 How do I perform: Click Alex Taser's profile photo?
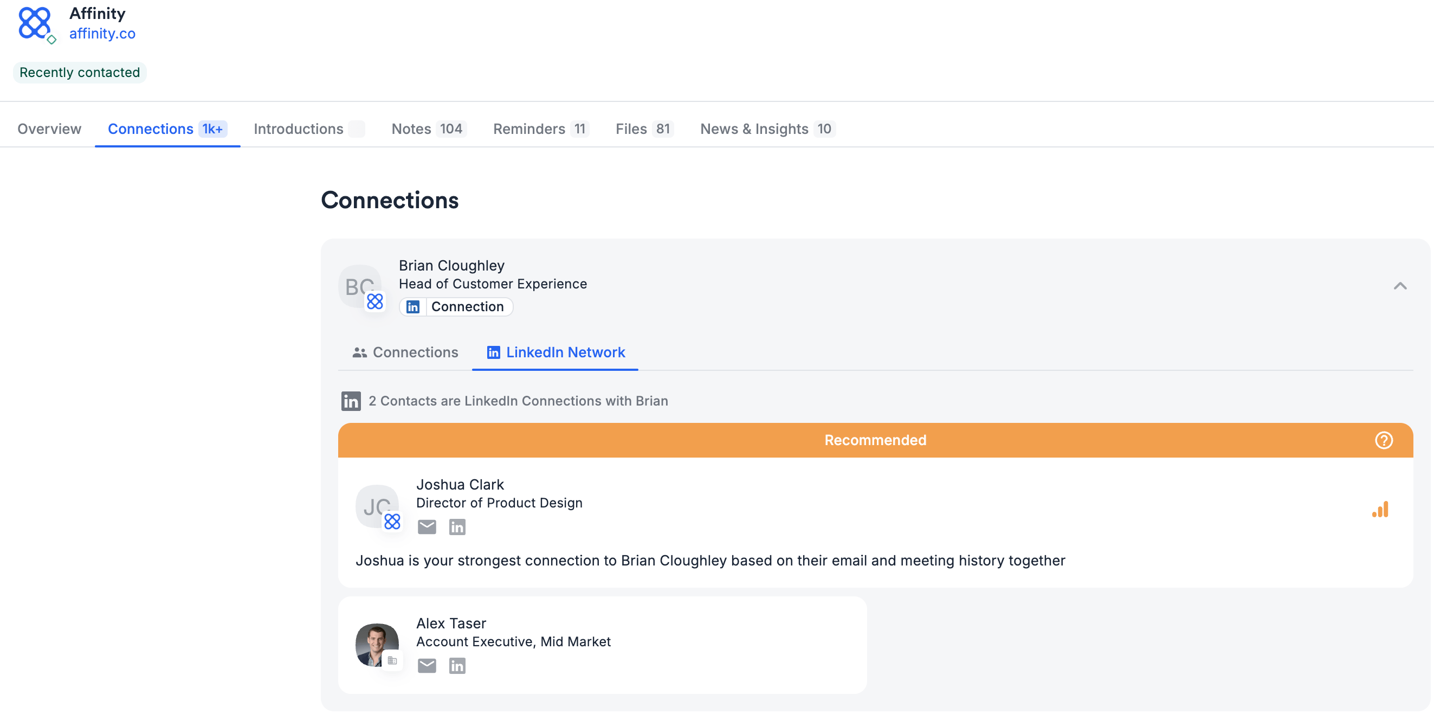coord(377,645)
